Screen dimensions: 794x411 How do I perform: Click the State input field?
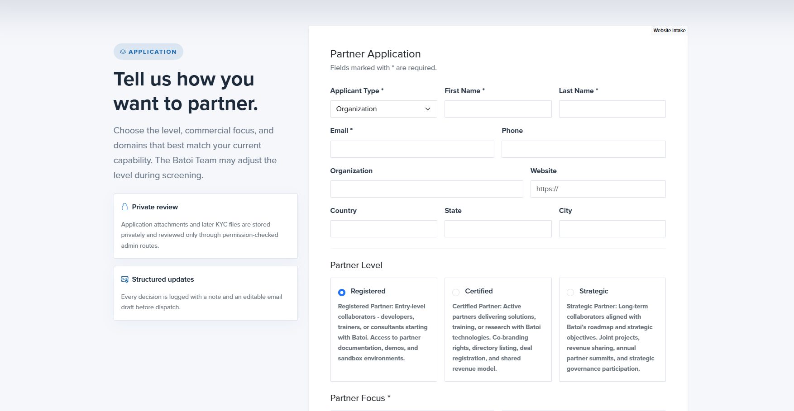(498, 229)
